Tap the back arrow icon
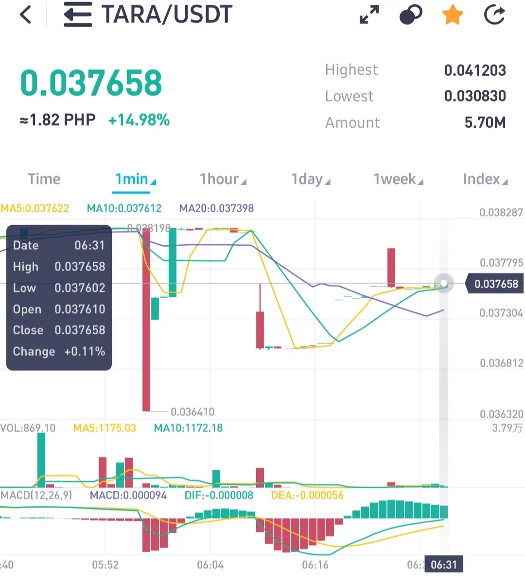Image resolution: width=525 pixels, height=583 pixels. click(26, 15)
